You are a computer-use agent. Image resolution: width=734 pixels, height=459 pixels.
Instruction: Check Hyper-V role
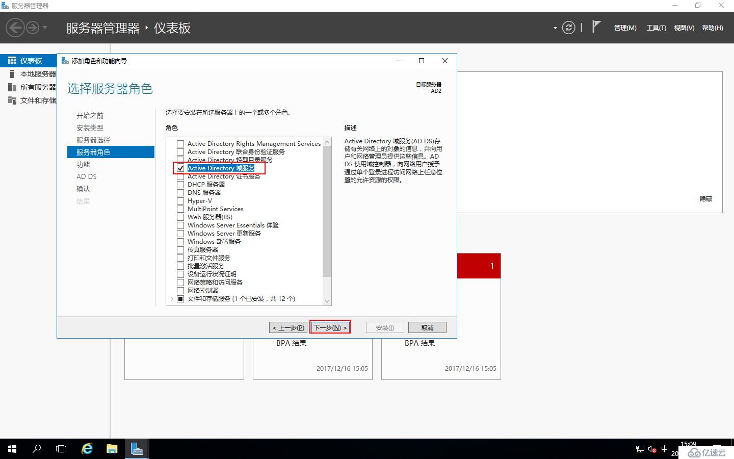(x=180, y=201)
